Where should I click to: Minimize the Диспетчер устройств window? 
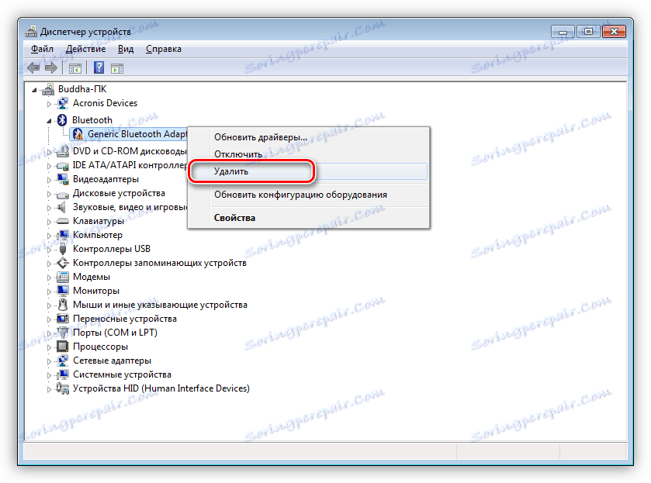click(x=563, y=32)
